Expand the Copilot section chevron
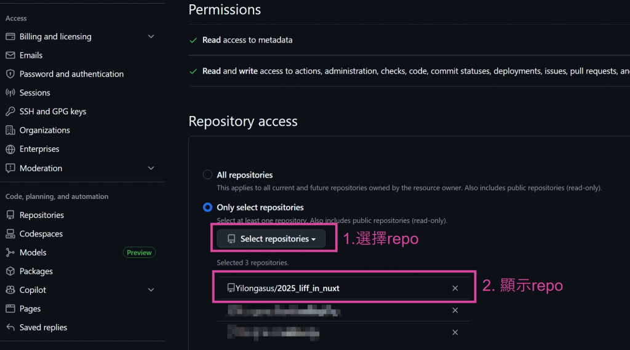The height and width of the screenshot is (350, 630). click(x=151, y=290)
